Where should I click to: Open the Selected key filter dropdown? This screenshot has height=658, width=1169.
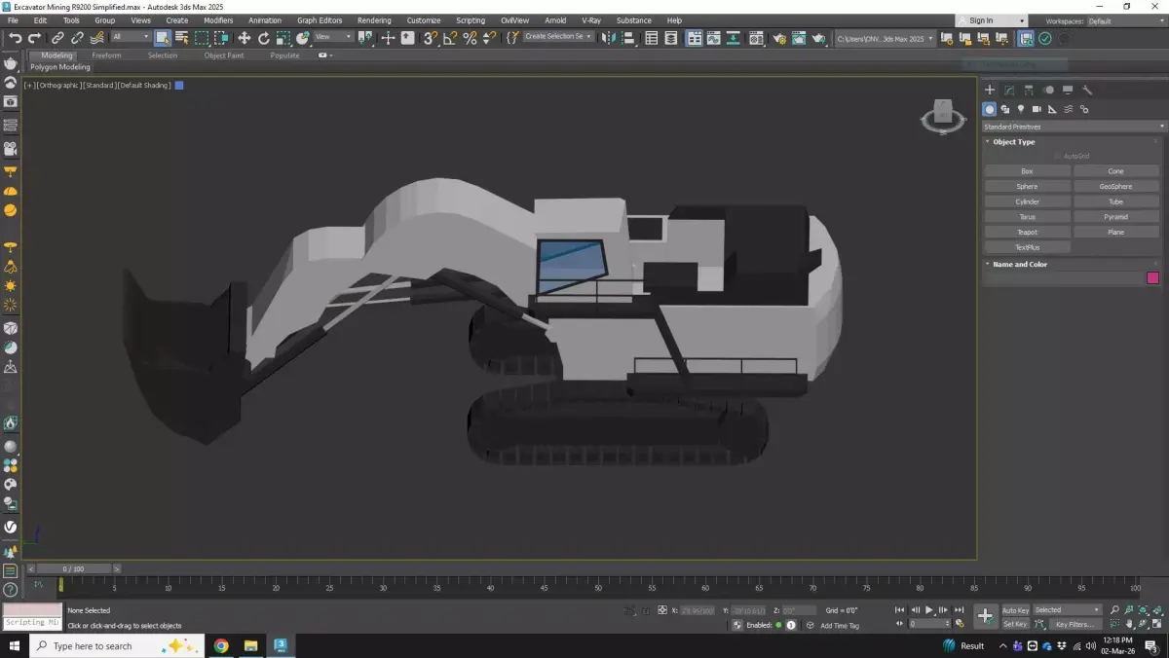(x=1067, y=610)
